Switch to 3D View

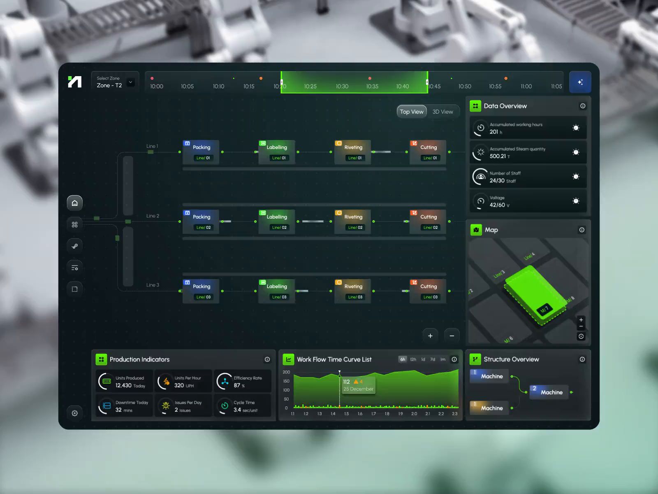[x=443, y=111]
